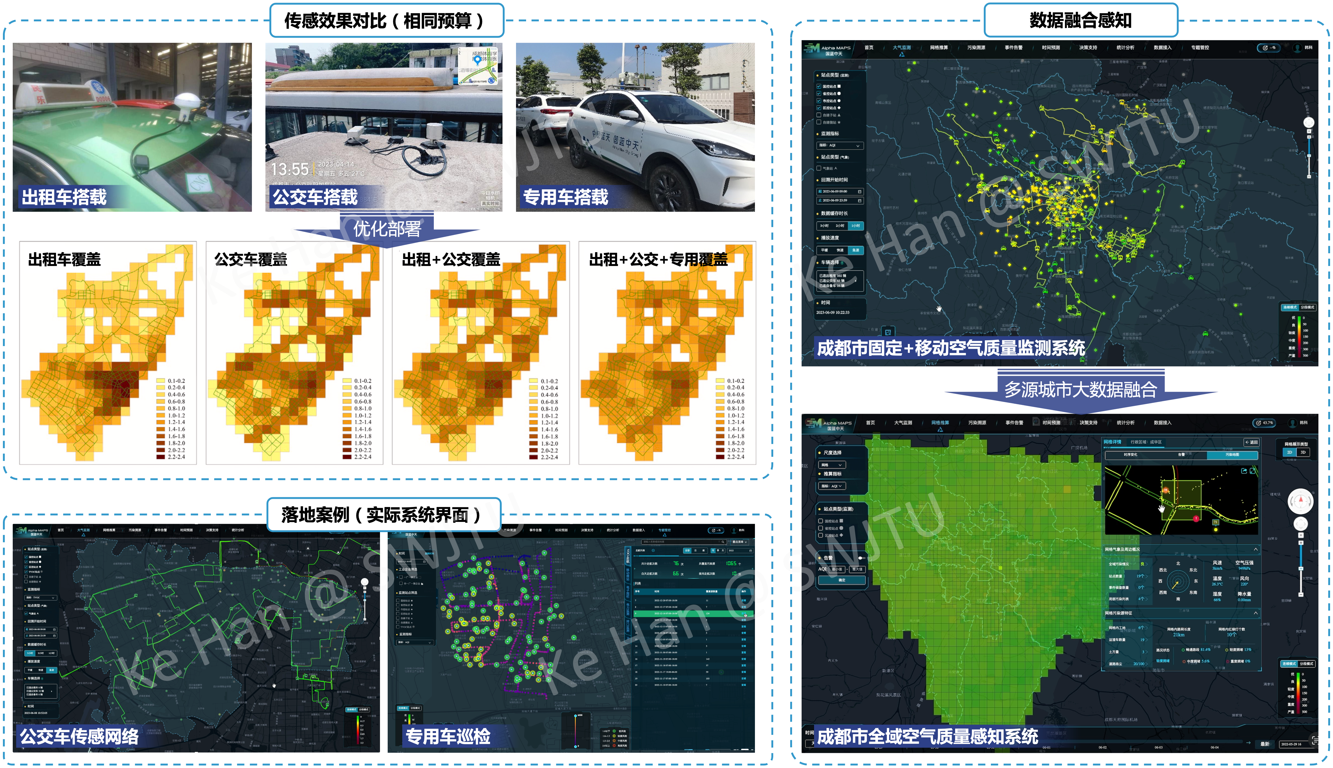Click orange 98 marker in the mini map
Viewport: 1333px width, 768px height.
point(1165,490)
